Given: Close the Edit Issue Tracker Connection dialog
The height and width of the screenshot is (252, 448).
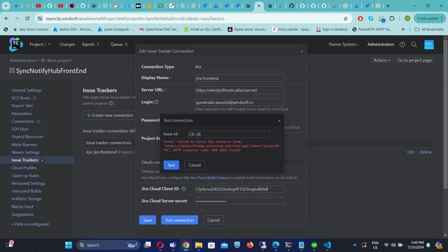Looking at the screenshot, I should [302, 52].
